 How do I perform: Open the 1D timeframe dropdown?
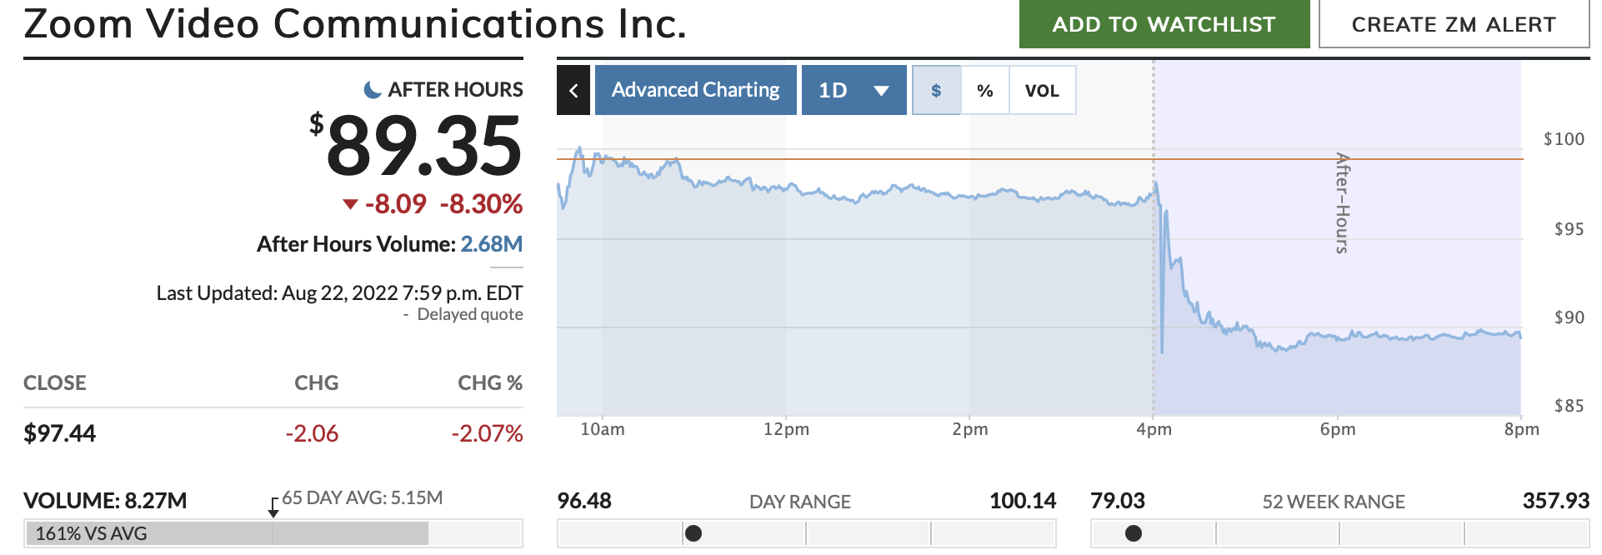pyautogui.click(x=834, y=90)
